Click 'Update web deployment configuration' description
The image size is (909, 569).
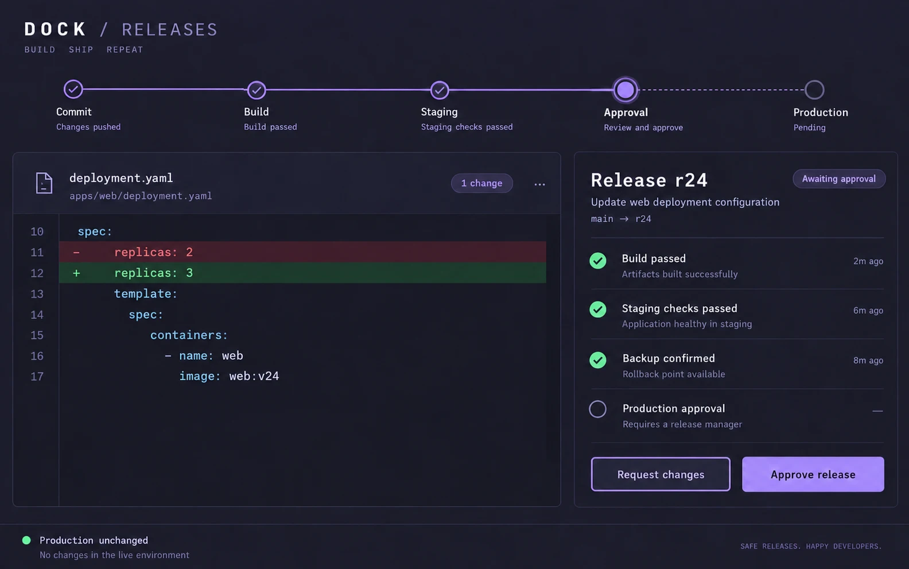click(685, 202)
